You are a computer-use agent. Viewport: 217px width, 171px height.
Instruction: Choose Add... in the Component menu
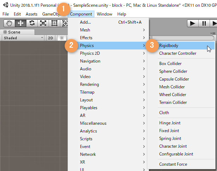click(108, 22)
